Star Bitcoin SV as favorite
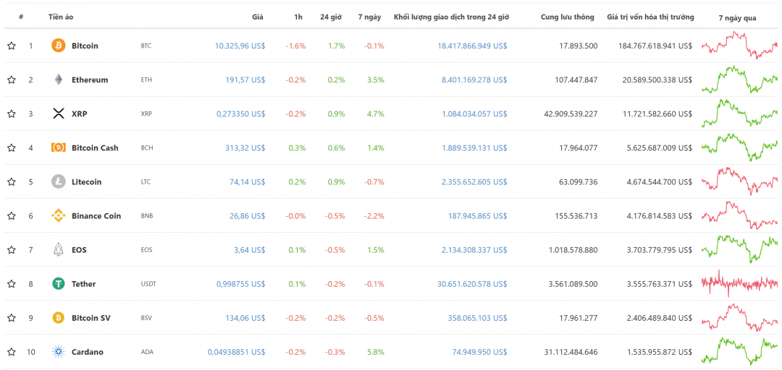 coord(12,318)
